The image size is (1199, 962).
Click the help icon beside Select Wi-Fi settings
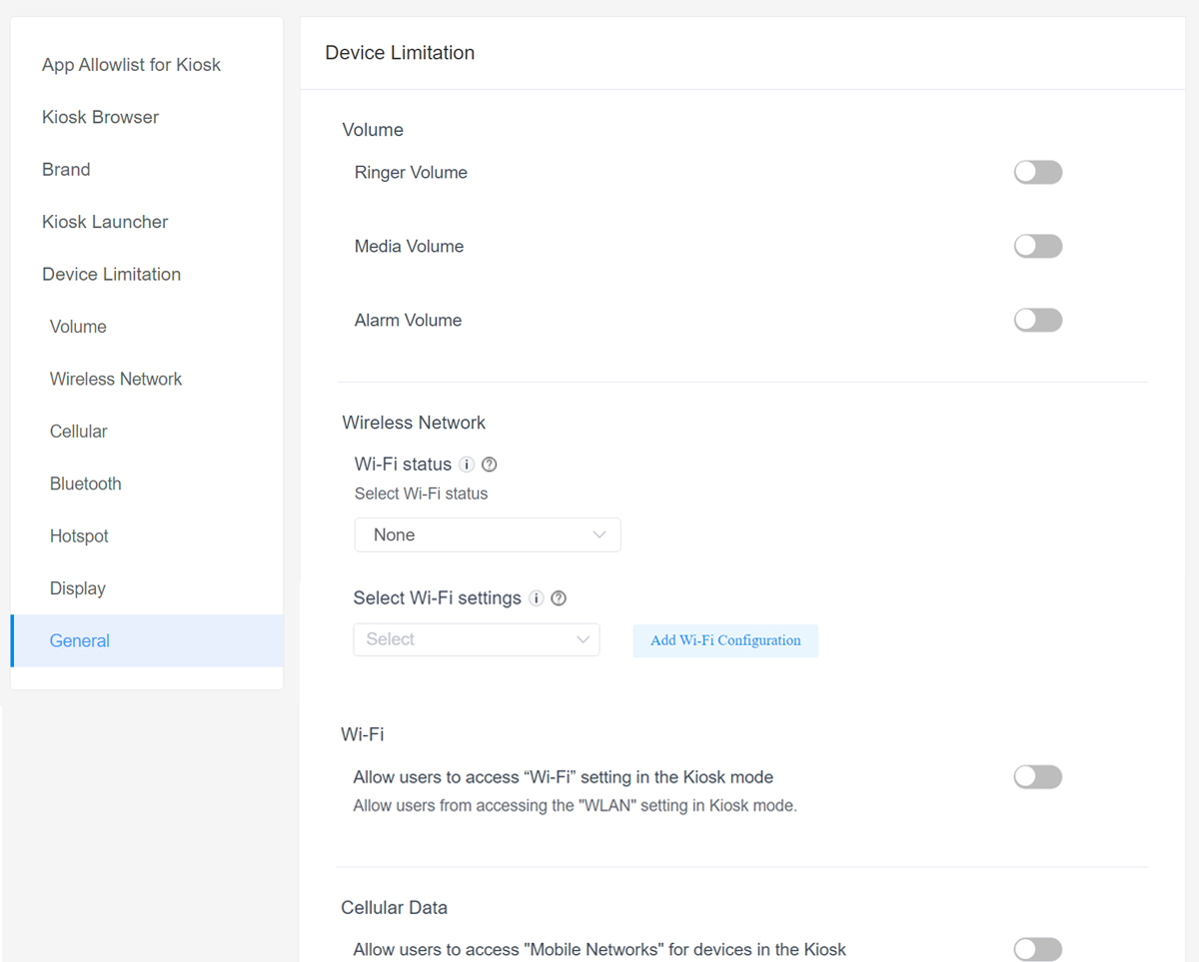tap(559, 598)
